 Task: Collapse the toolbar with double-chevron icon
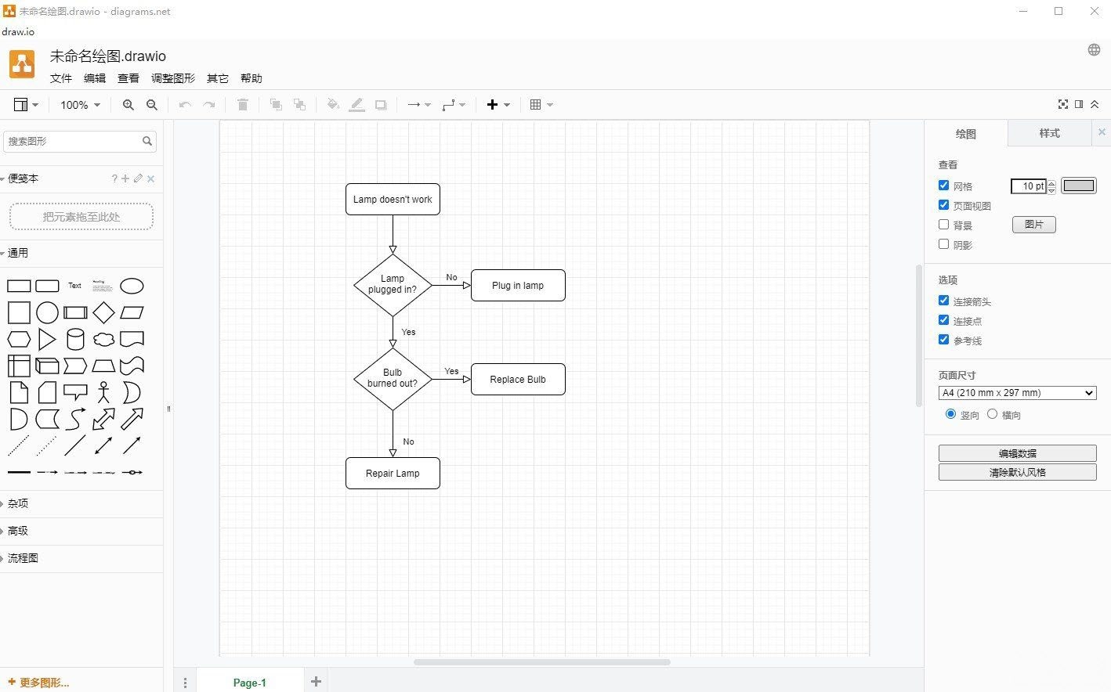(x=1095, y=104)
